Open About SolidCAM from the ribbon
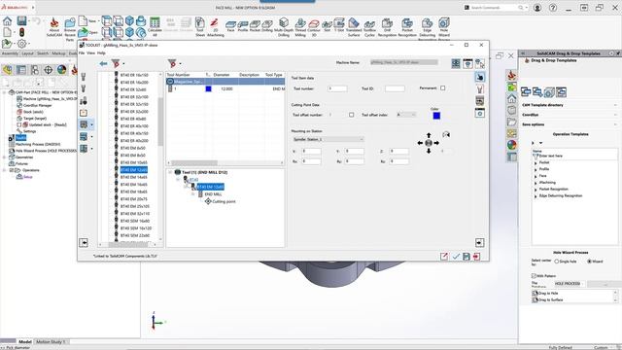Viewport: 622px width, 350px height. [x=54, y=27]
